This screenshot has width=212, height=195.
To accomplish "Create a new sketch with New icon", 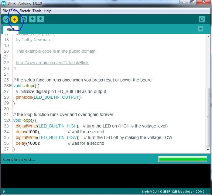I will click(x=24, y=19).
